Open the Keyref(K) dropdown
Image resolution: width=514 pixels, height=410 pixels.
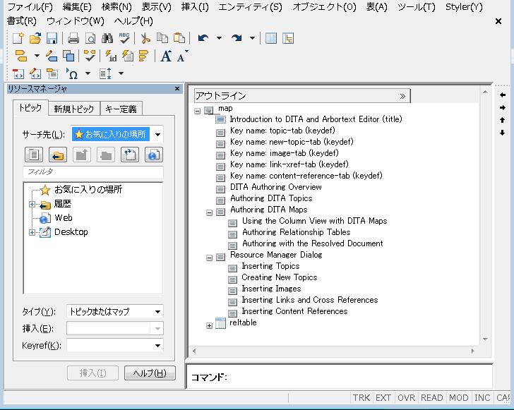coord(157,346)
